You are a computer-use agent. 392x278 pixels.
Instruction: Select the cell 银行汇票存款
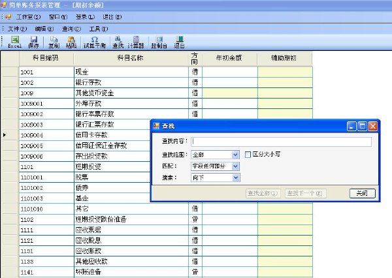[112, 125]
